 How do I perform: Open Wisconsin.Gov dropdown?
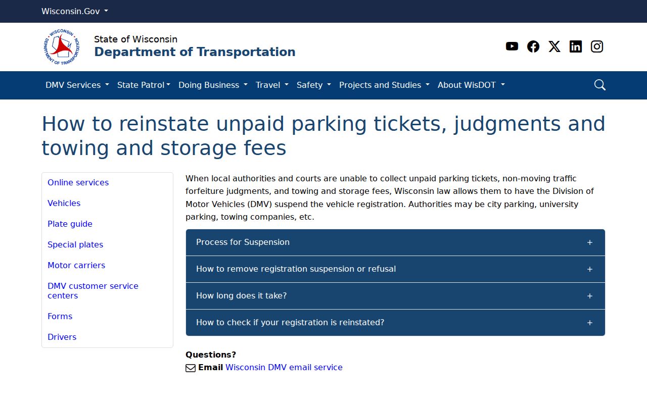[x=75, y=11]
